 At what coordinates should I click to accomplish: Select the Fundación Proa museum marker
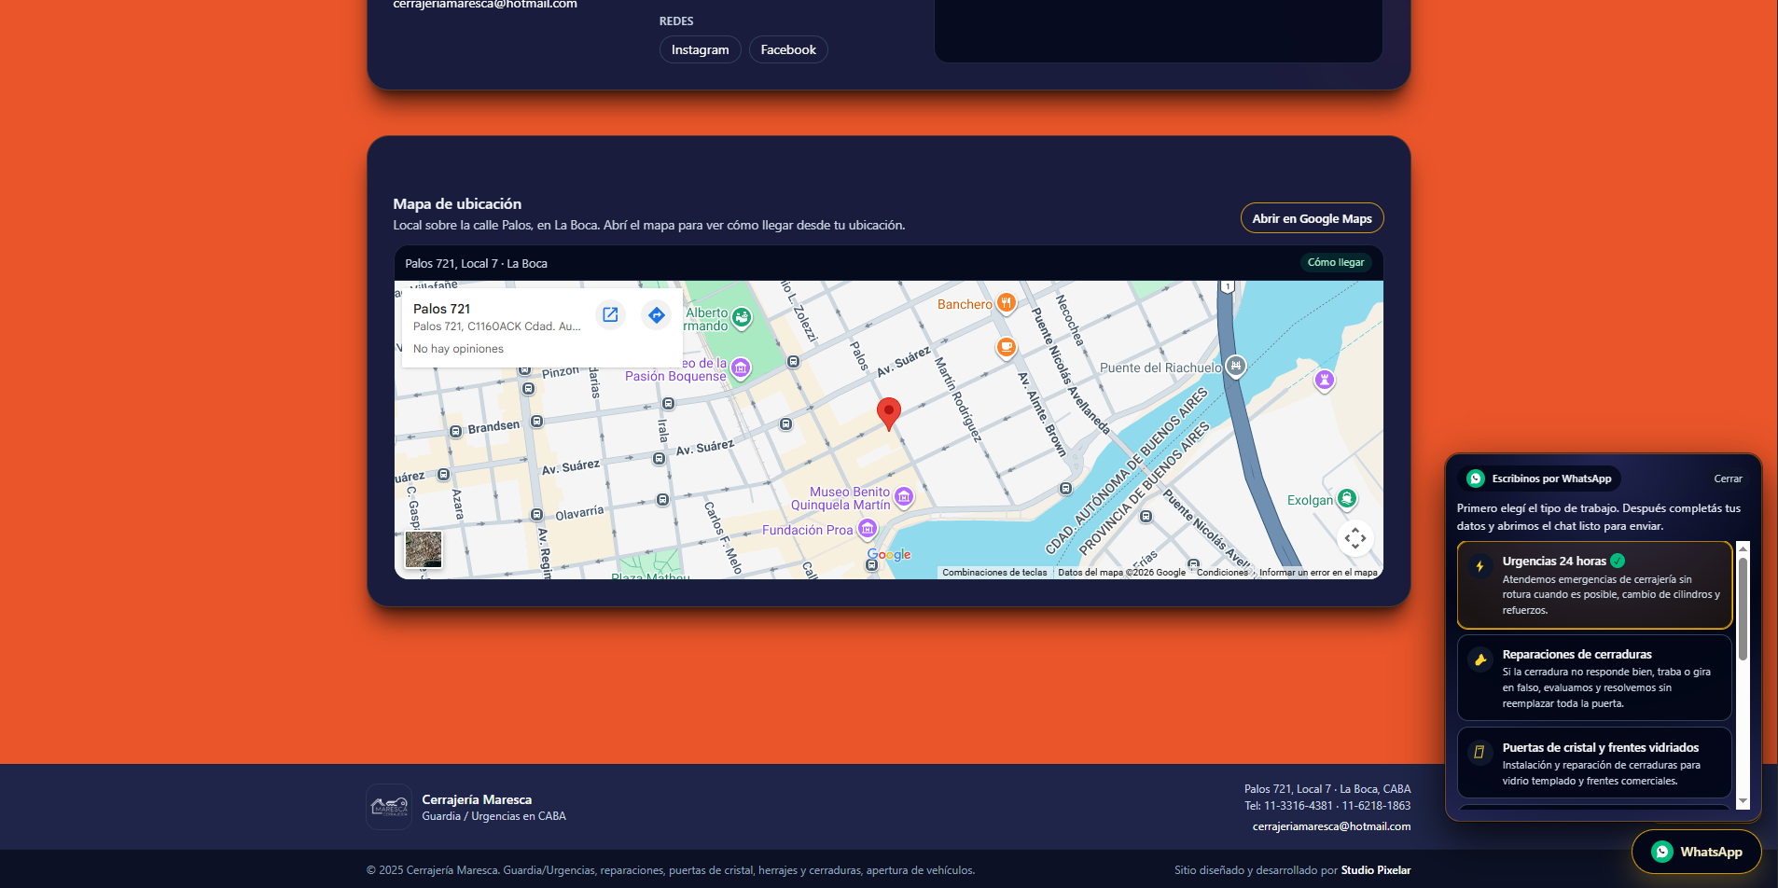pyautogui.click(x=868, y=530)
